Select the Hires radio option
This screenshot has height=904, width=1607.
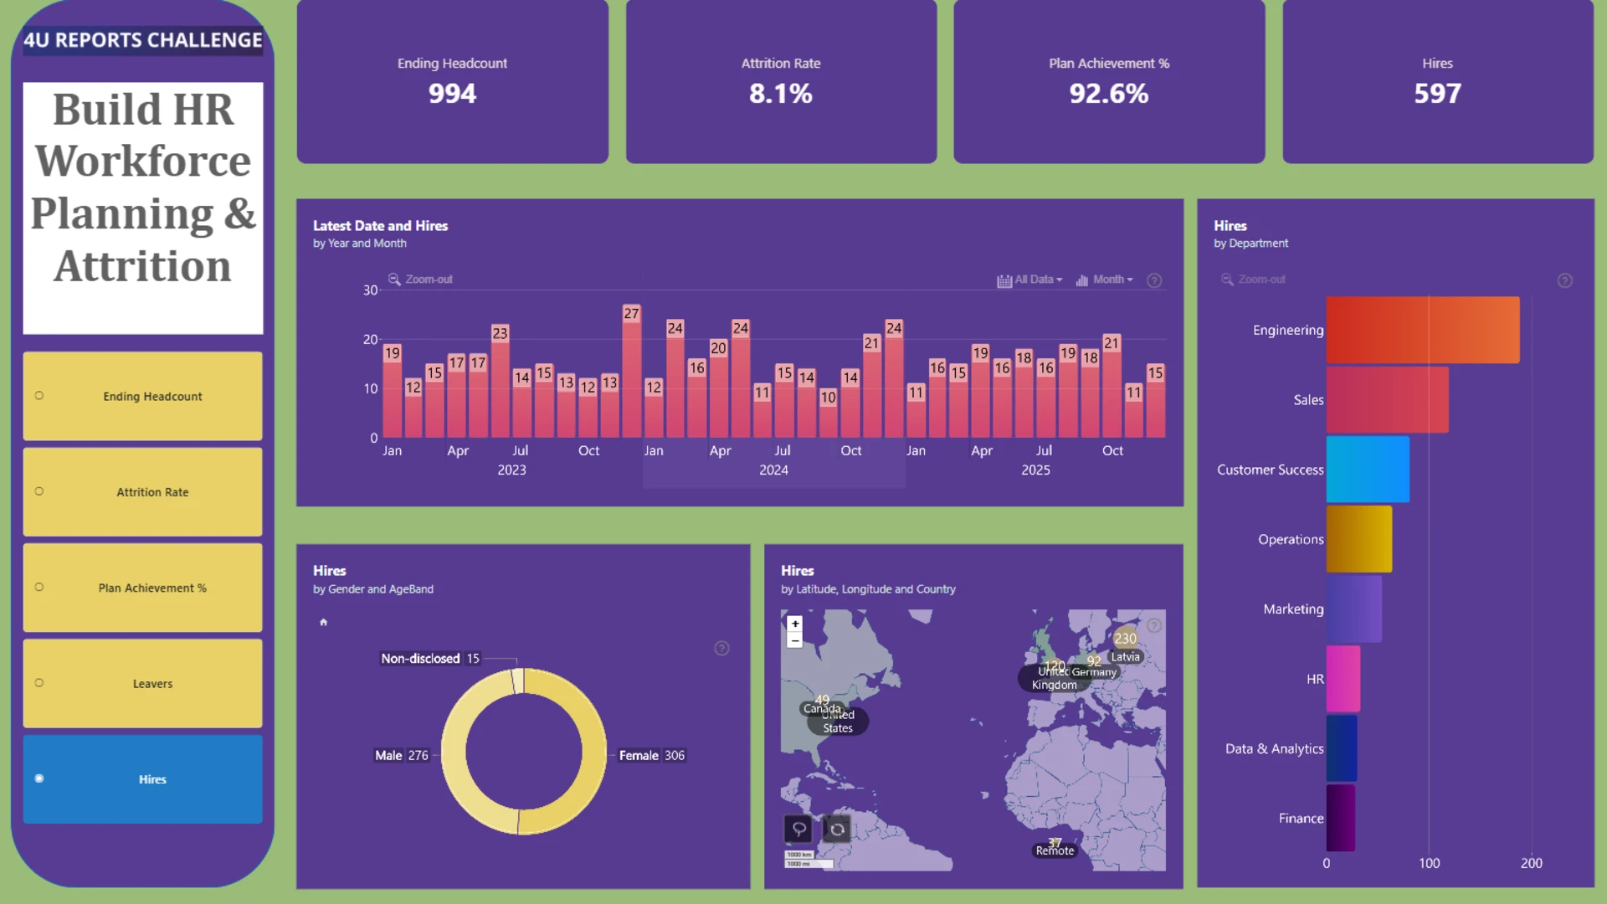[39, 778]
